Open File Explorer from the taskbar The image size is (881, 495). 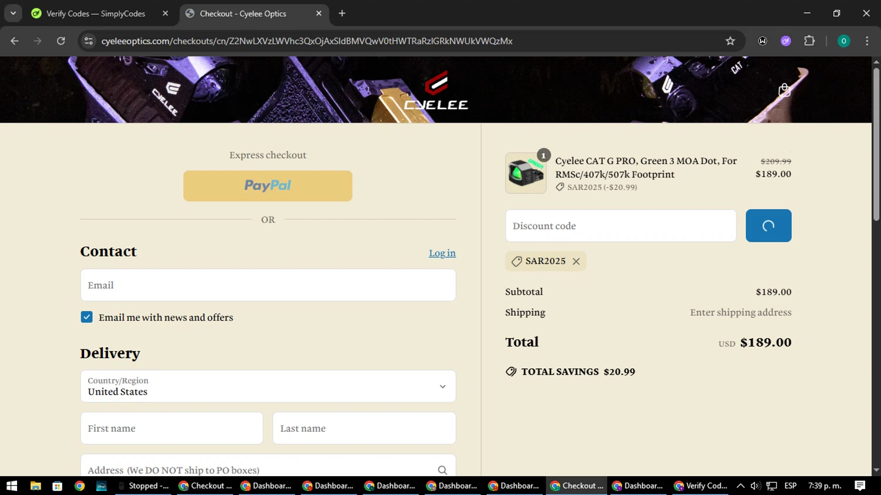point(35,486)
